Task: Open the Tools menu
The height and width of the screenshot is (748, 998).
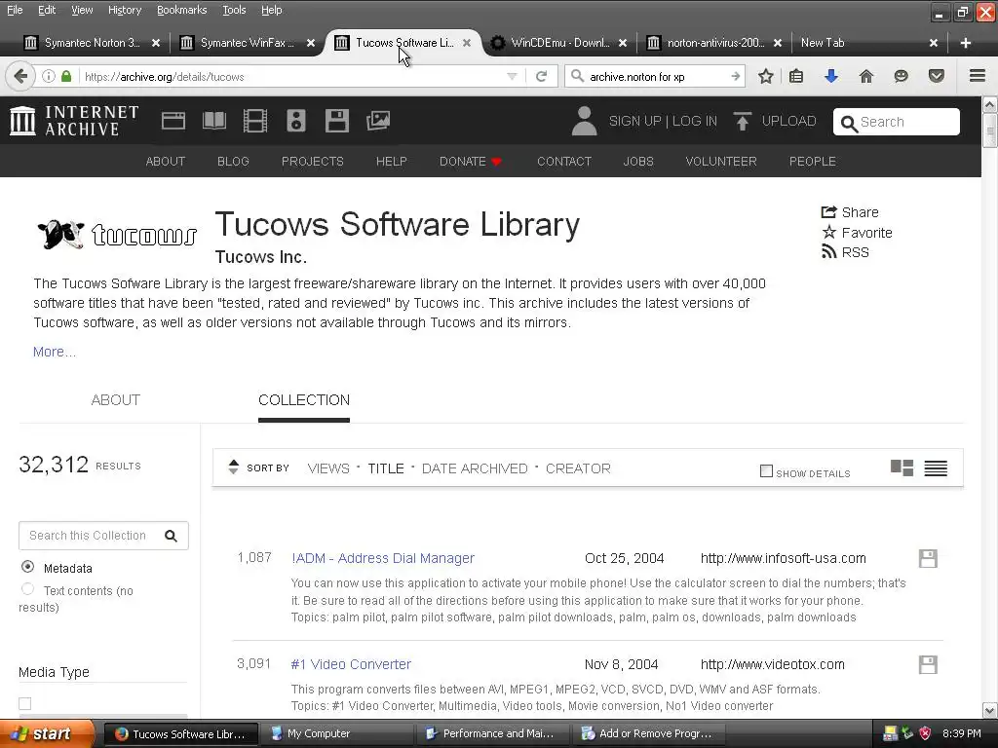Action: click(x=234, y=10)
